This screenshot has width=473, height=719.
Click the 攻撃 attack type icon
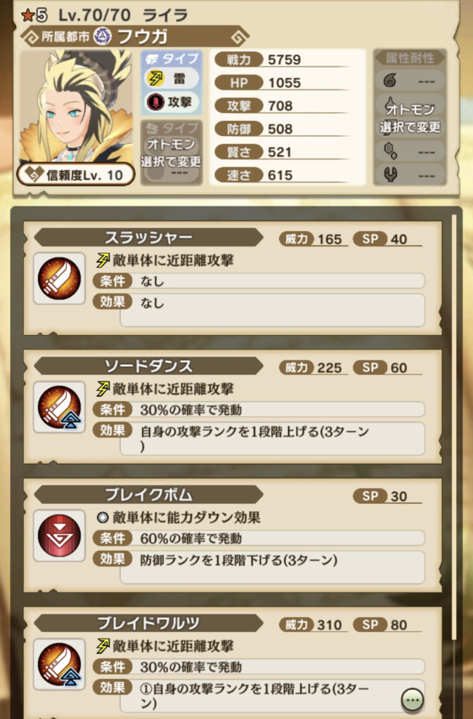(155, 102)
